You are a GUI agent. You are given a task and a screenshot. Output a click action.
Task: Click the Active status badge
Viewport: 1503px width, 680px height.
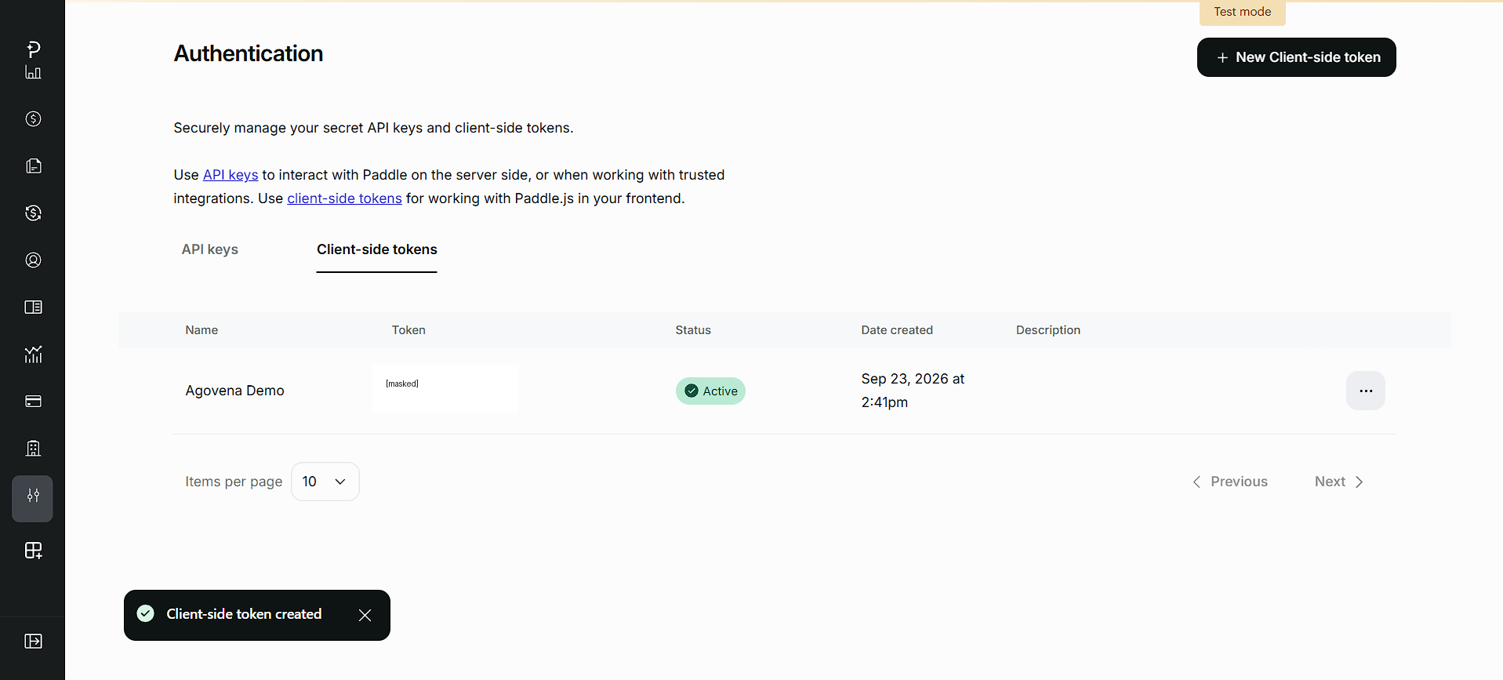[710, 391]
